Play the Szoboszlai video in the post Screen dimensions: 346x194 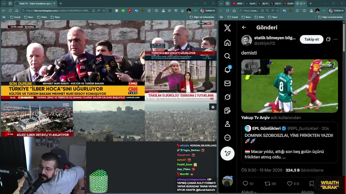290,86
